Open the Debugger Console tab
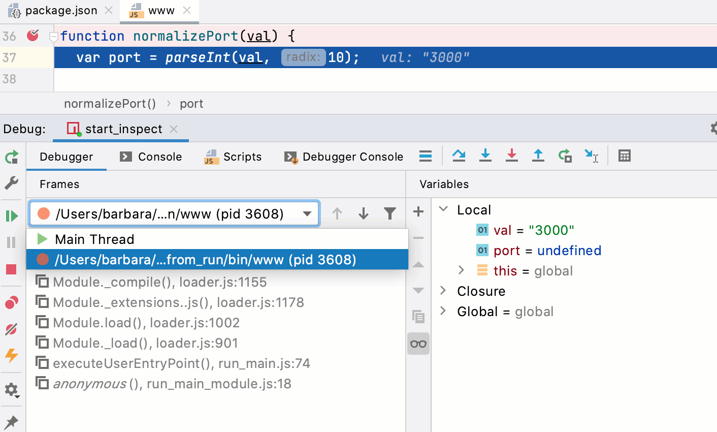The image size is (717, 432). coord(344,157)
